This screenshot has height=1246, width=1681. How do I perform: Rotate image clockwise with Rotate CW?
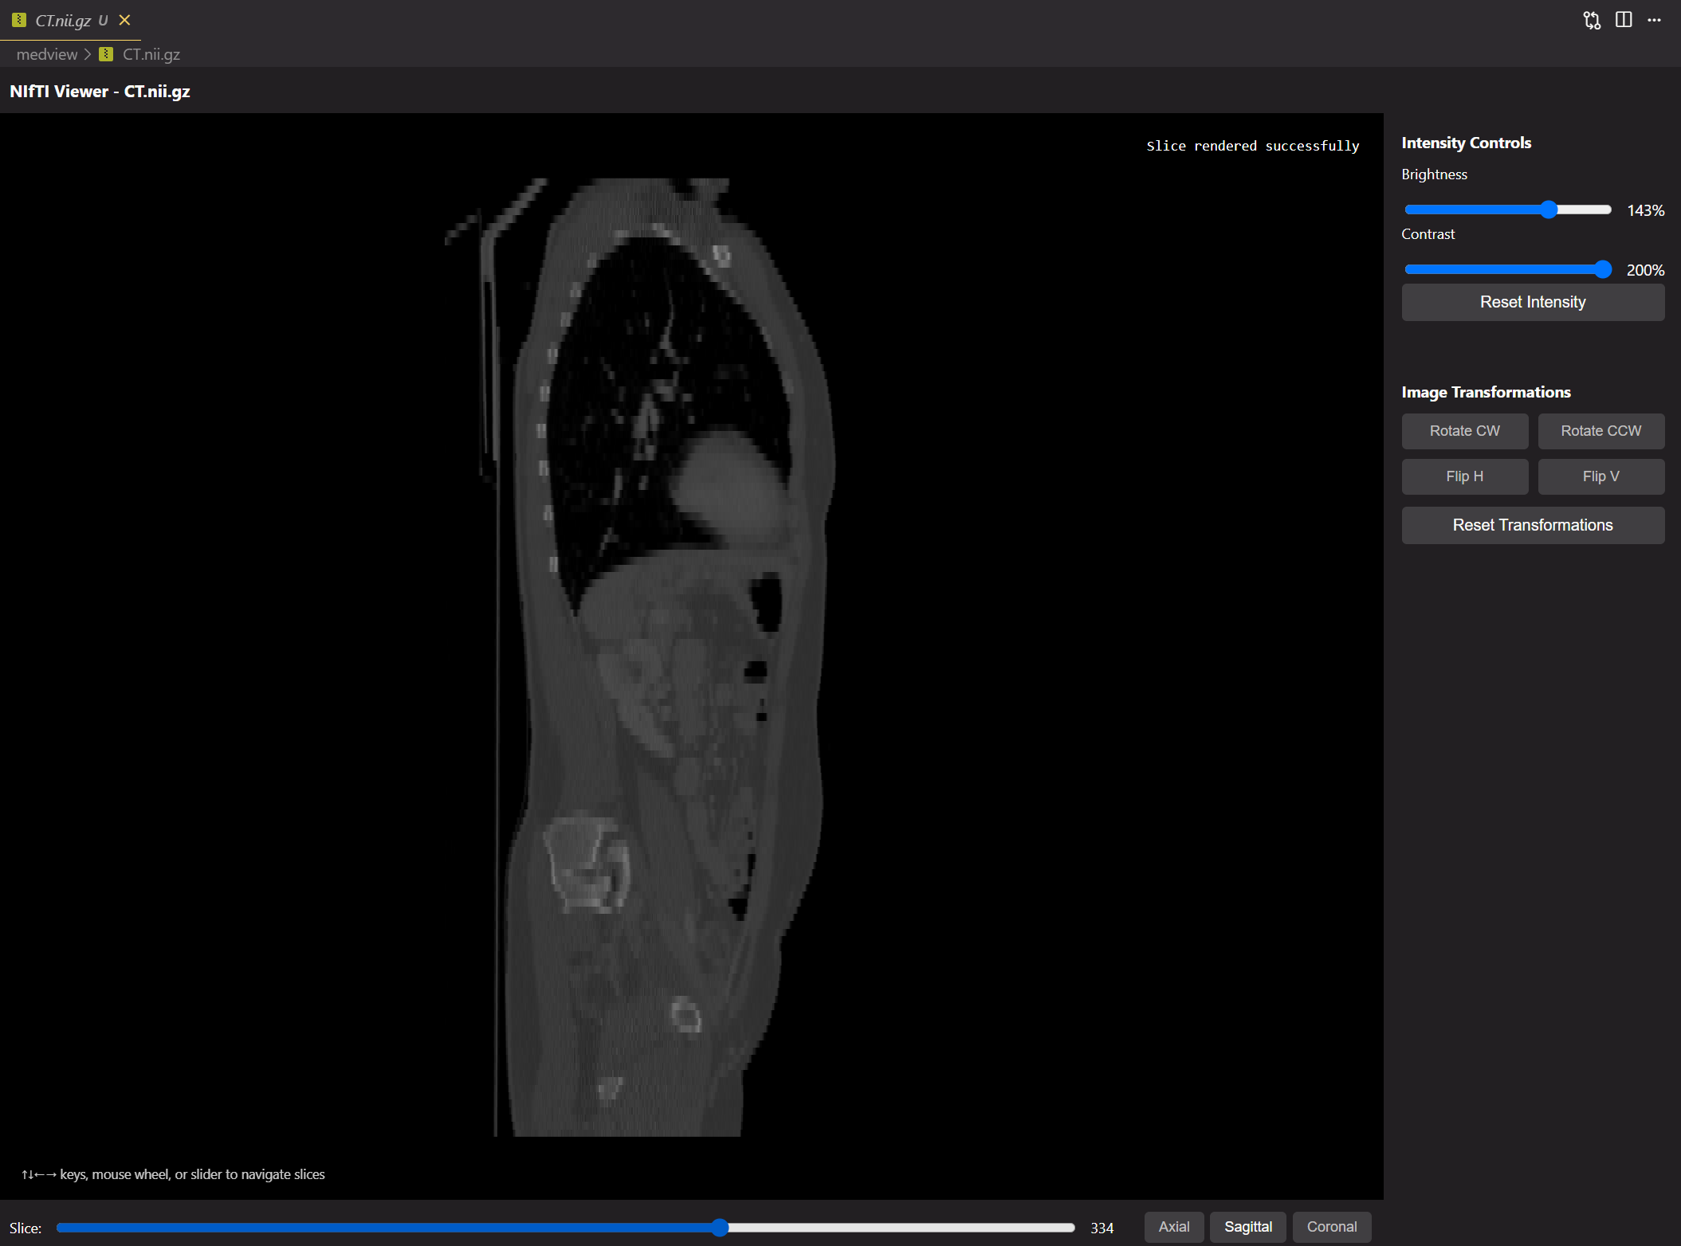[x=1464, y=431]
